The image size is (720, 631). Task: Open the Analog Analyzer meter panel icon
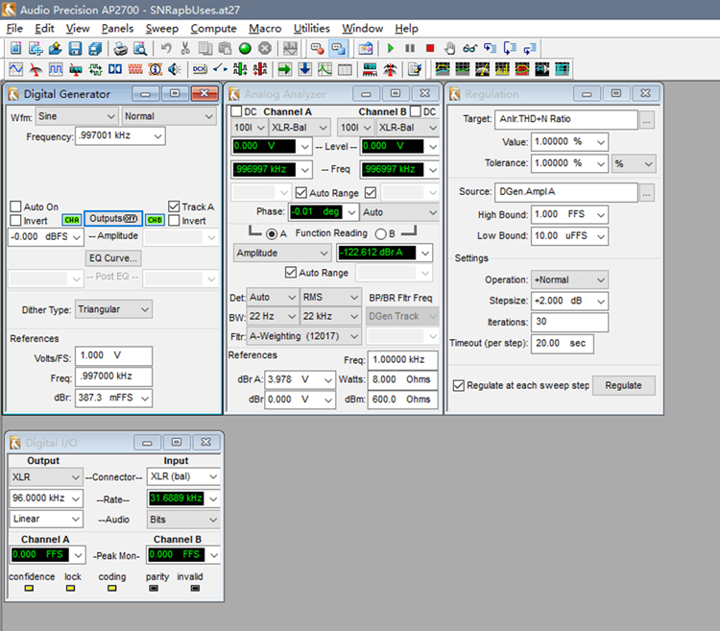36,69
